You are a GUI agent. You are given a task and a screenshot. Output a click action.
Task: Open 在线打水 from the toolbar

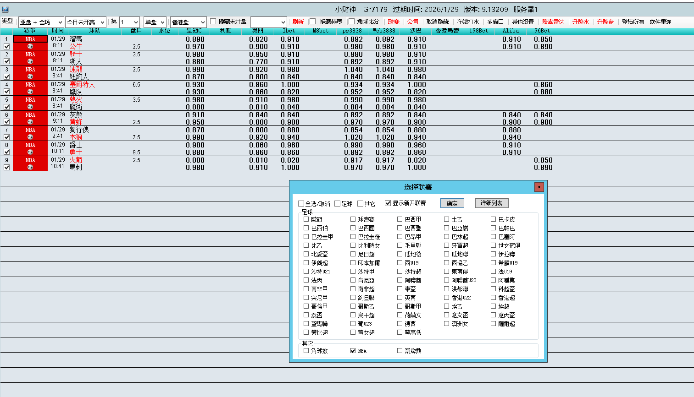468,22
